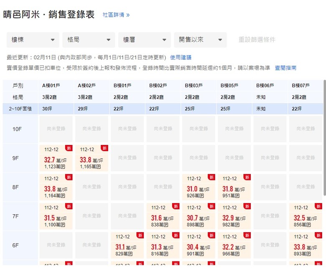Screen dimensions: 326x274
Task: Select B棟05戶 7F cell priced 32.9萬/坪
Action: (234, 216)
